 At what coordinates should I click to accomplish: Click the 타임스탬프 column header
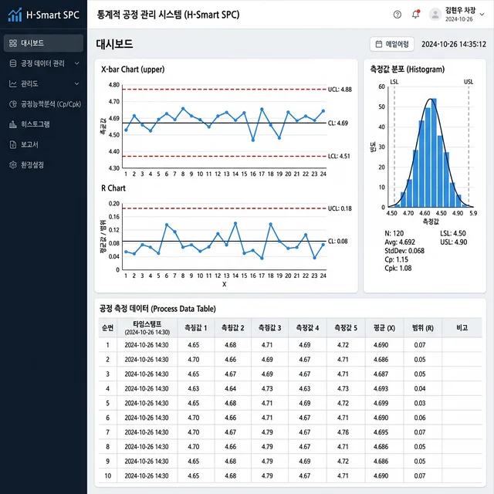[147, 327]
